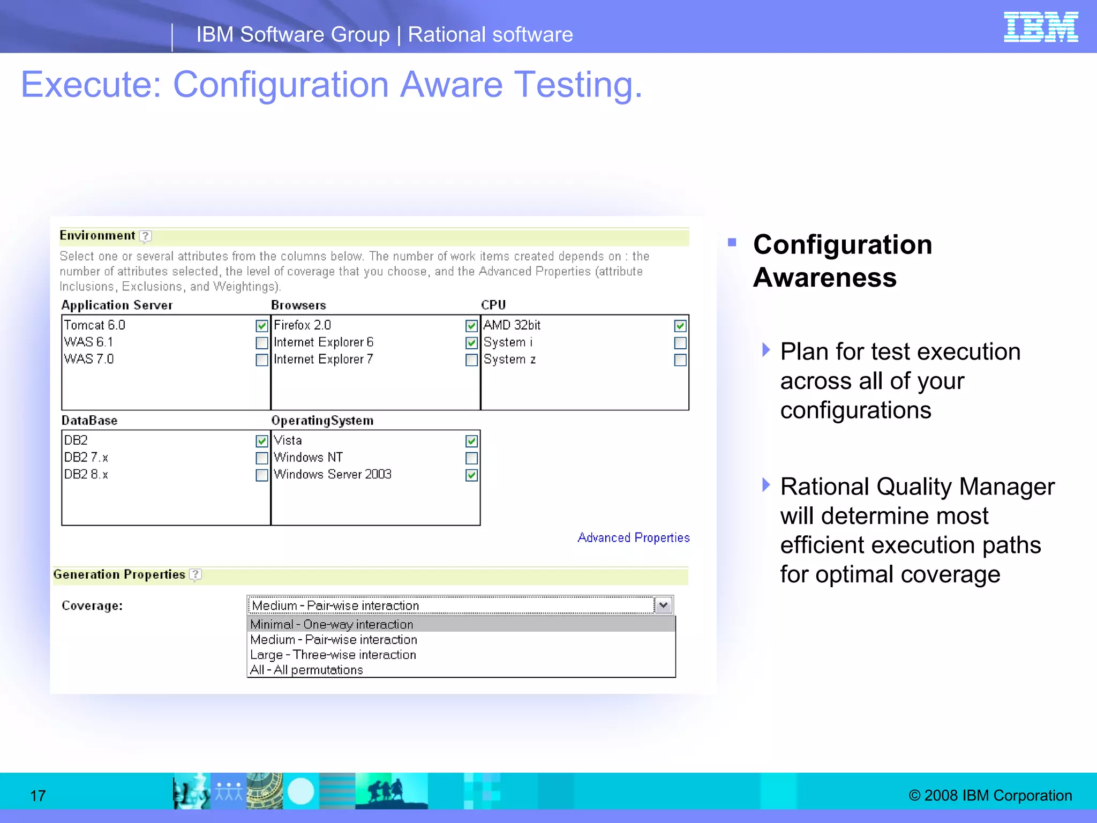Click the slide number 17
Image resolution: width=1097 pixels, height=823 pixels.
38,796
